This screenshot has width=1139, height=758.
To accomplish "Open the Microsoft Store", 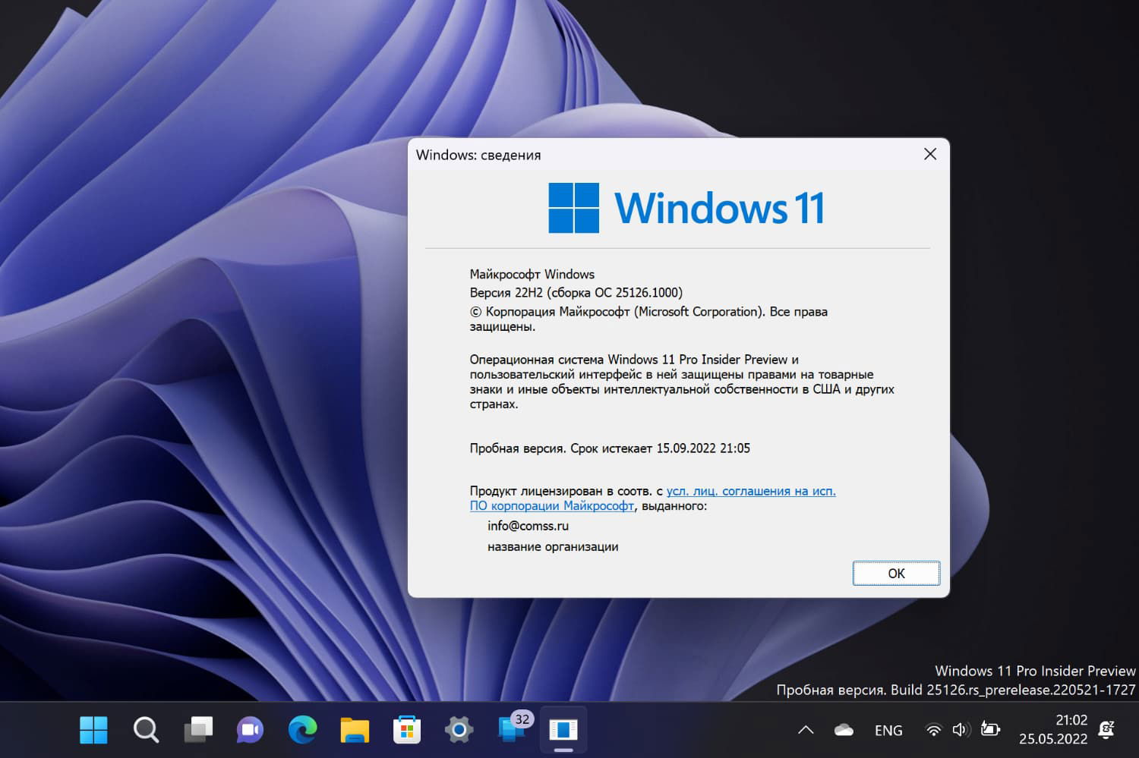I will [407, 730].
